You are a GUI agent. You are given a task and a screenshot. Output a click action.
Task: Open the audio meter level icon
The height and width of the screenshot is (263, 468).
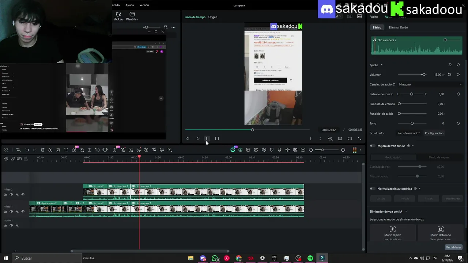point(354,150)
